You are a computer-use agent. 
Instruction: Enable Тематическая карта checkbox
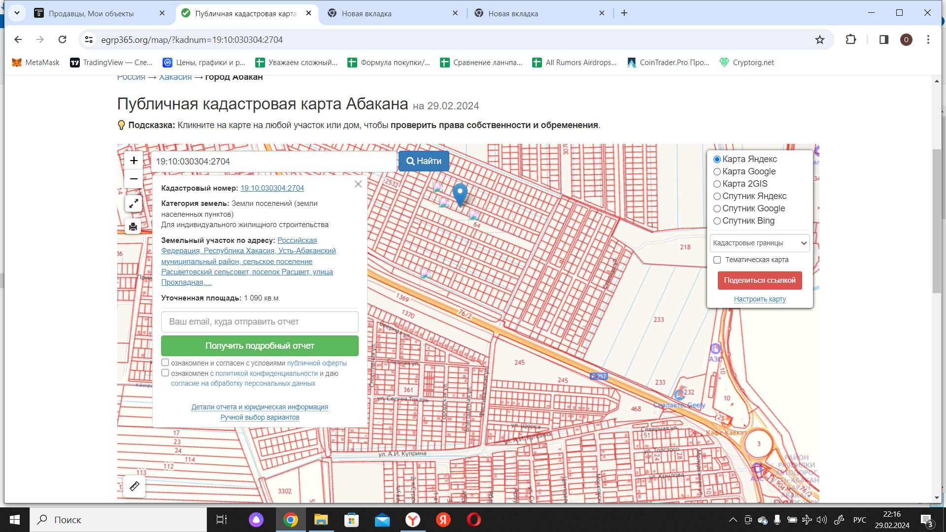point(717,260)
